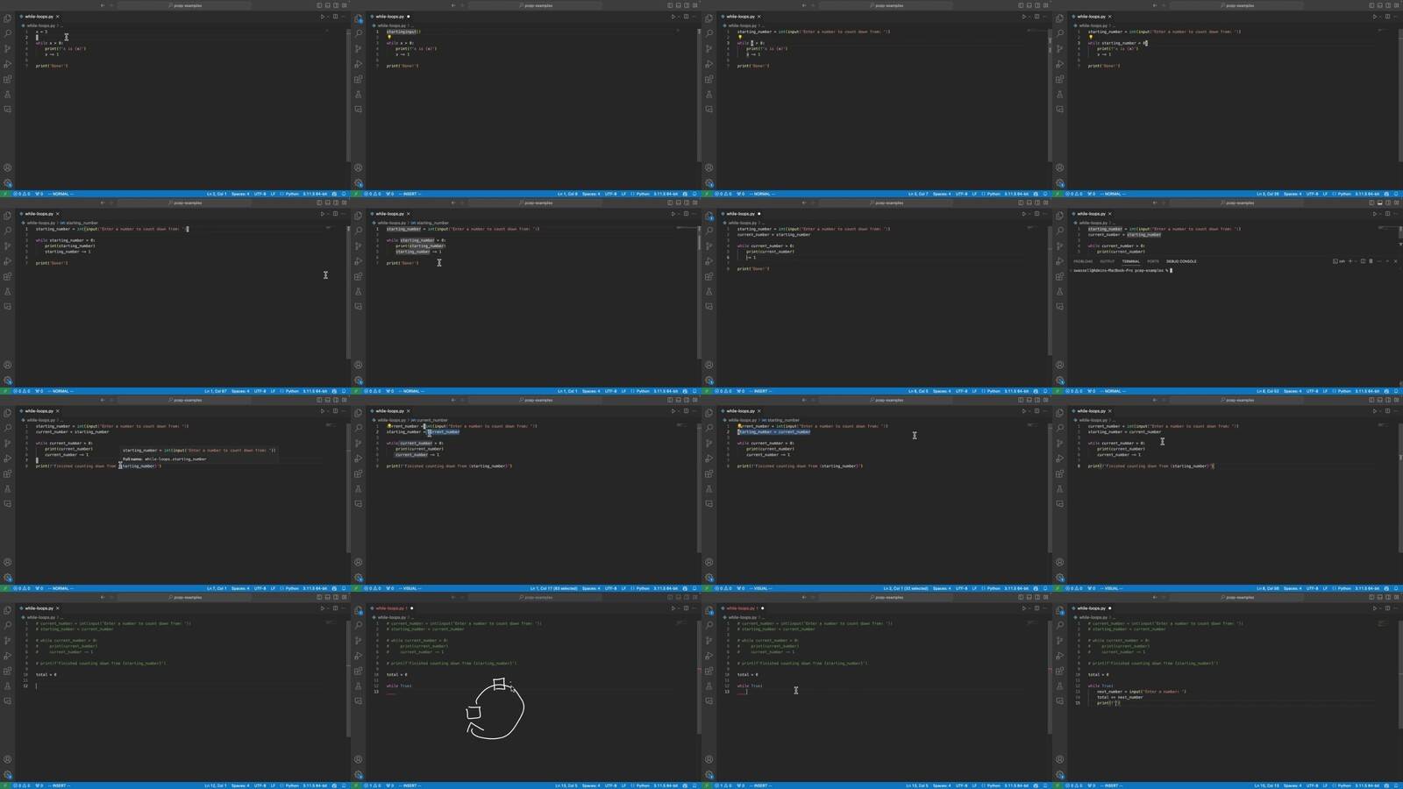Select the TERMINAL panel tab
This screenshot has height=789, width=1403.
tap(1131, 261)
